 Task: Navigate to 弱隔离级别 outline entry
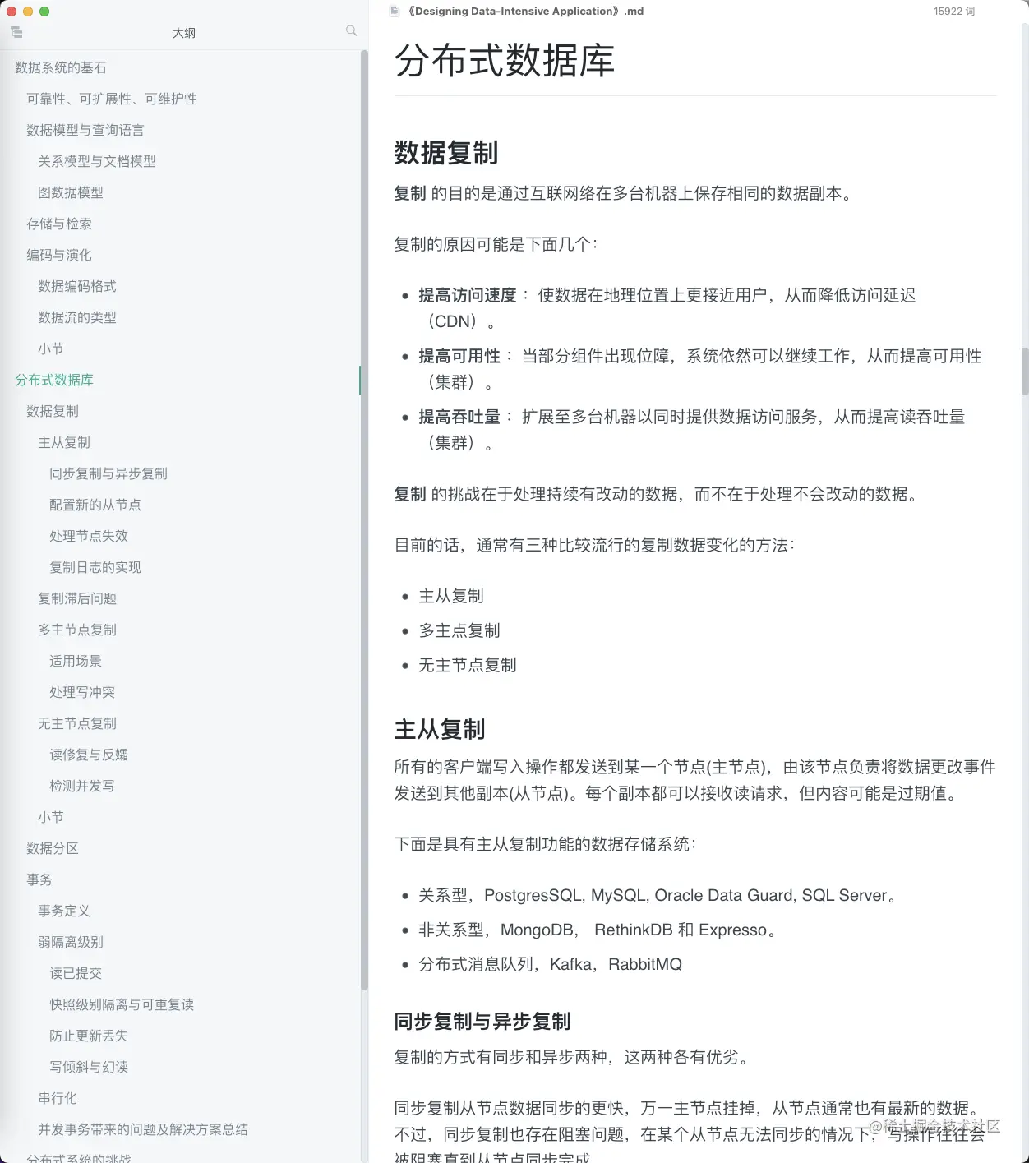pos(71,942)
